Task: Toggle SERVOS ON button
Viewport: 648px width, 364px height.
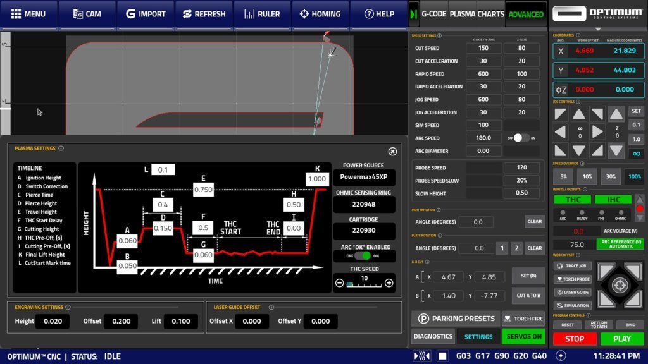Action: pos(523,336)
